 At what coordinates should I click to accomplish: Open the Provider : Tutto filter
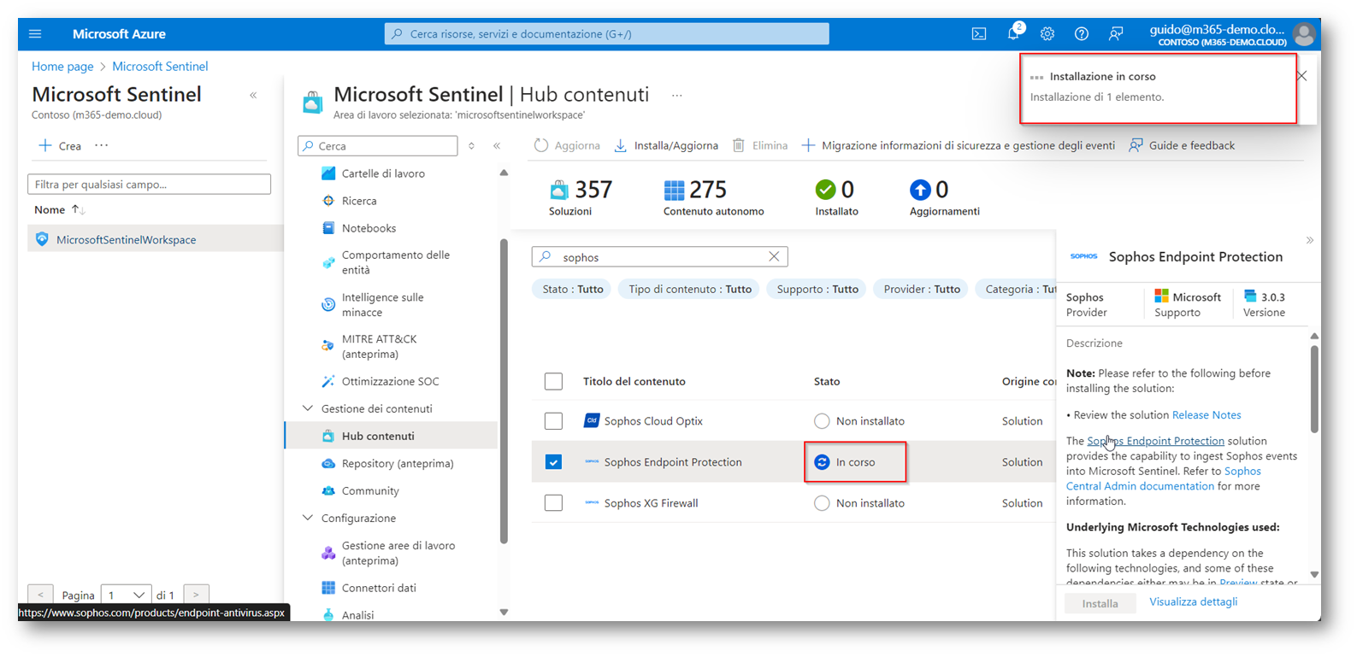click(x=922, y=289)
